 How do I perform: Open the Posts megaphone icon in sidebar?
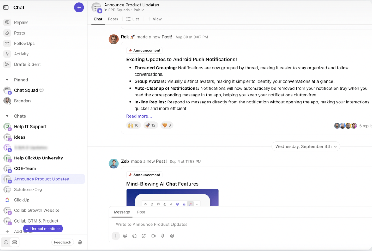7,33
